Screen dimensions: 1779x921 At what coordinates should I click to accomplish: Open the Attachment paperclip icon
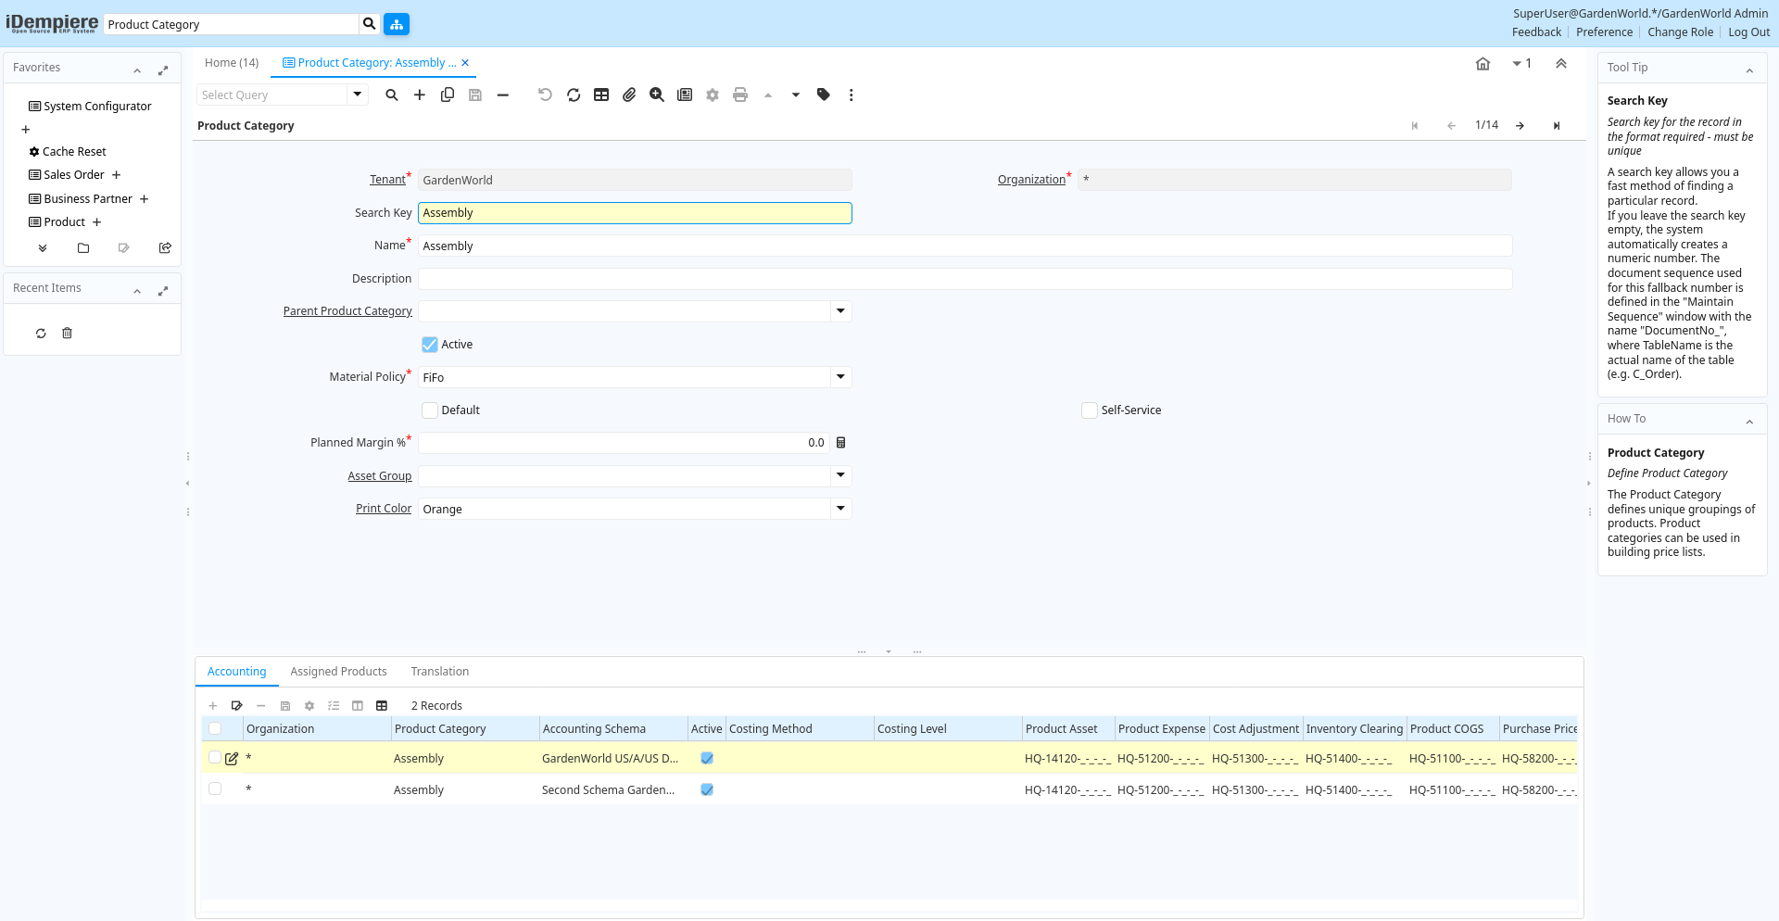(x=629, y=95)
